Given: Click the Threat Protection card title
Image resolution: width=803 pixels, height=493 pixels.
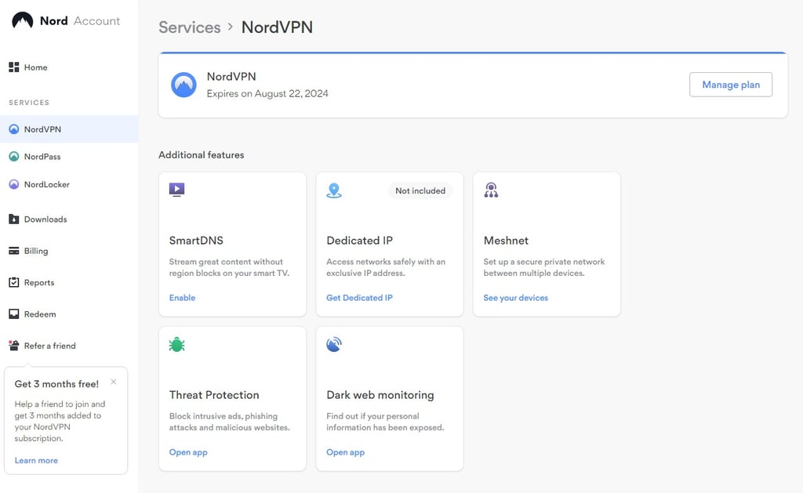Looking at the screenshot, I should 214,395.
